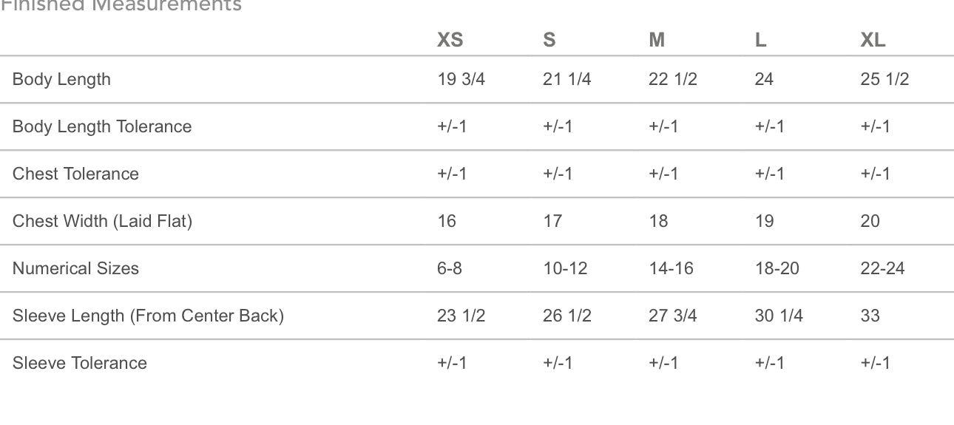Click the S size column header
The image size is (954, 425).
[549, 40]
